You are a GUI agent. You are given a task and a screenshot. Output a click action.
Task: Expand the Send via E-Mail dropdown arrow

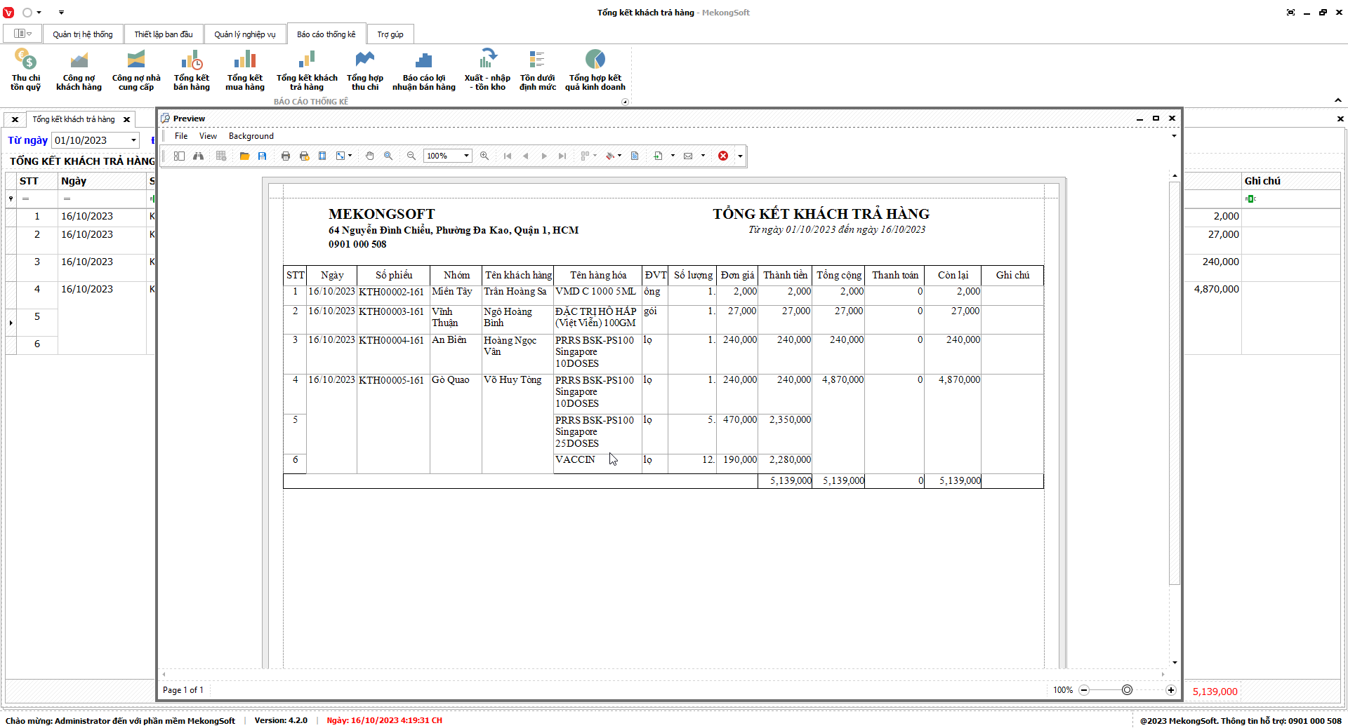(x=703, y=156)
